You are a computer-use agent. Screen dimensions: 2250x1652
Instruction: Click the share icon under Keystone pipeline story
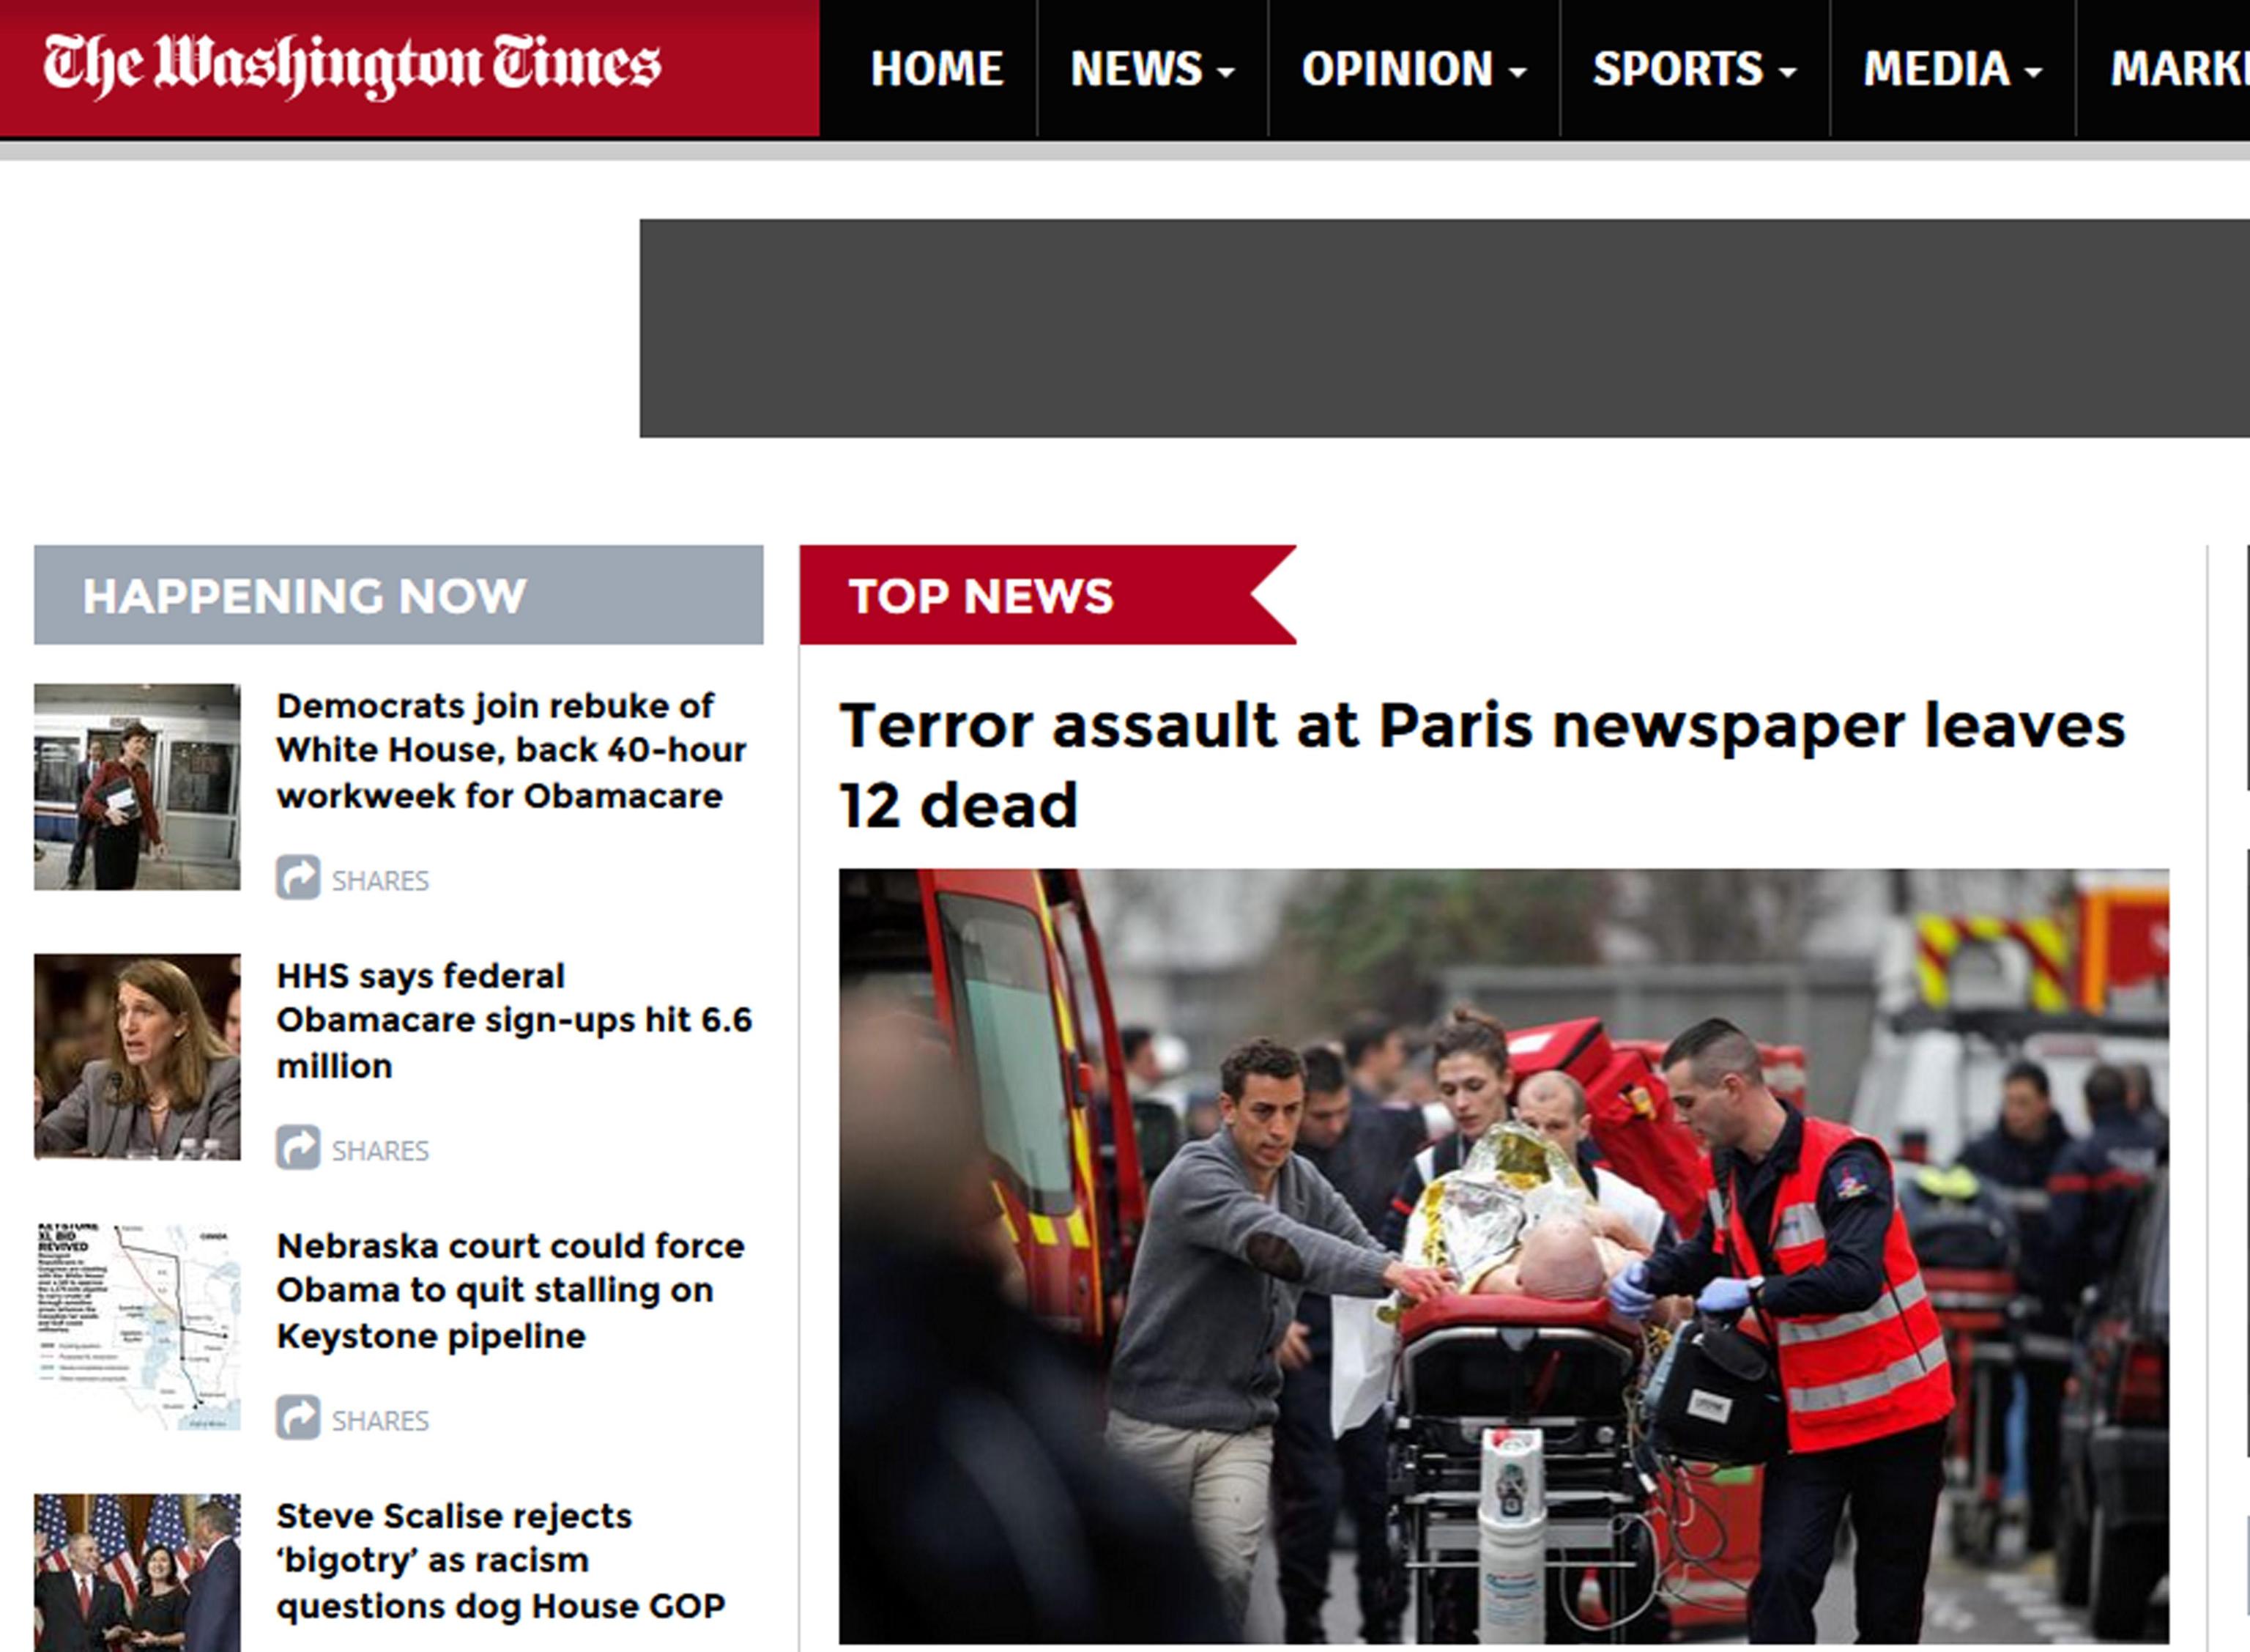(x=298, y=1417)
